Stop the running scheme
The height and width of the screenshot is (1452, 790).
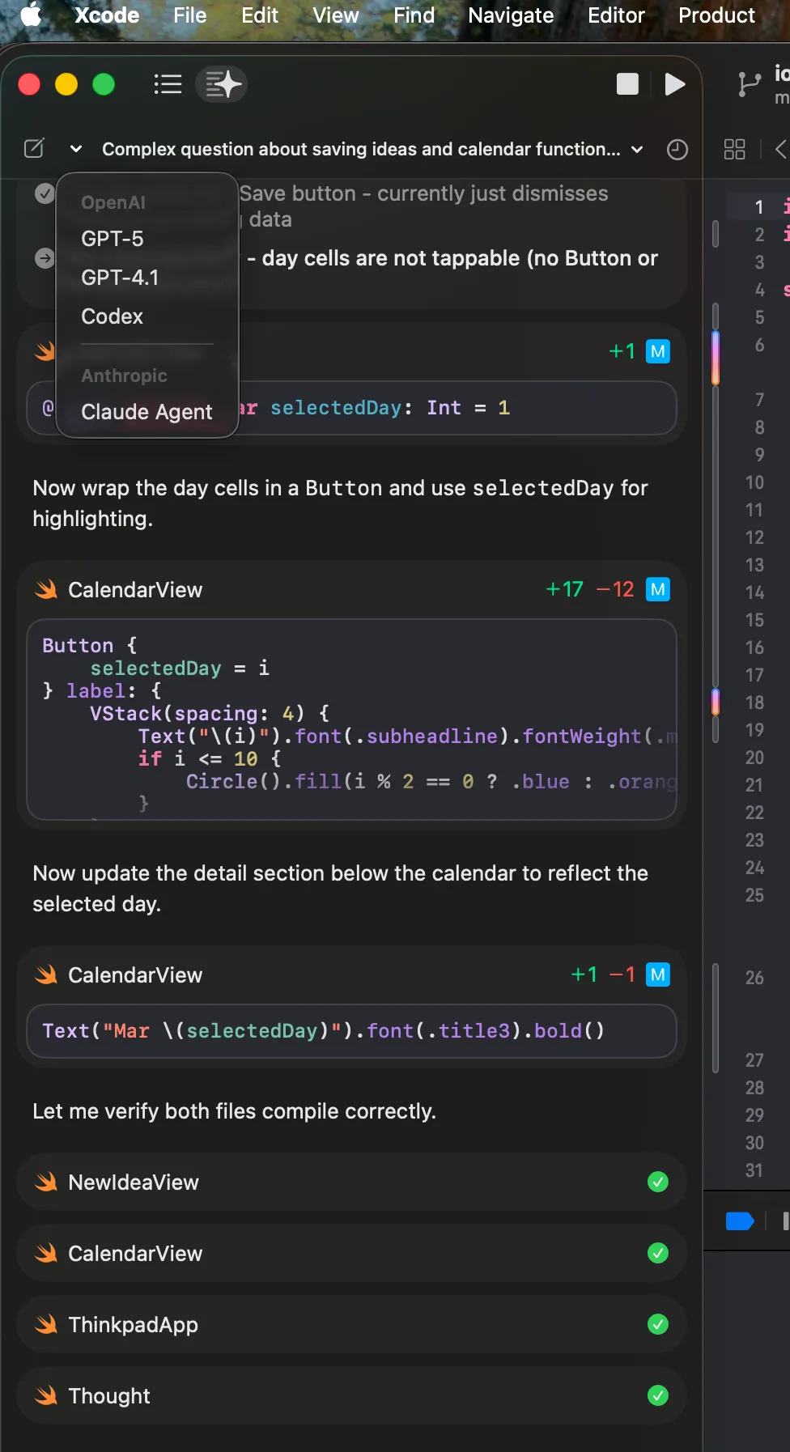click(x=627, y=84)
